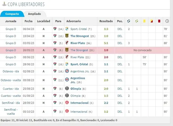Click the minutes played clock icon

(167, 21)
